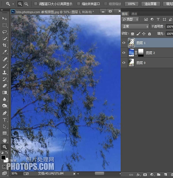The image size is (173, 178).
Task: Switch to the 通道 tab
Action: [x=134, y=14]
